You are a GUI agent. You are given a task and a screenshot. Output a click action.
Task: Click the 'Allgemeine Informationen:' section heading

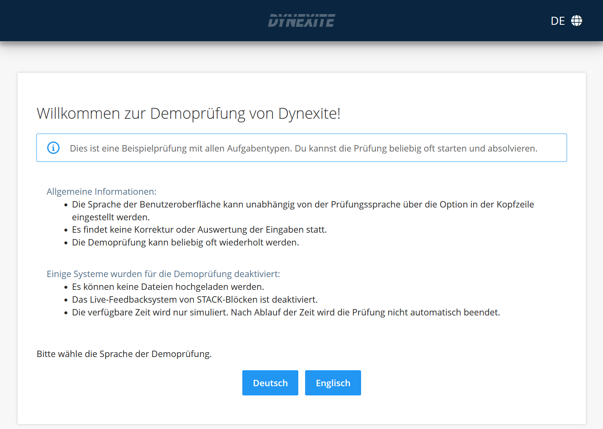[x=102, y=192]
